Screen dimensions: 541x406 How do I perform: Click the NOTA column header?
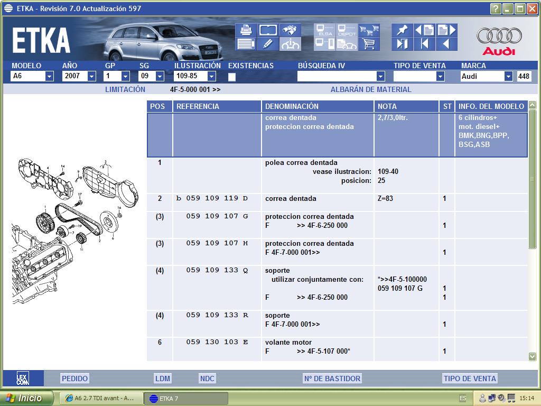(x=406, y=106)
